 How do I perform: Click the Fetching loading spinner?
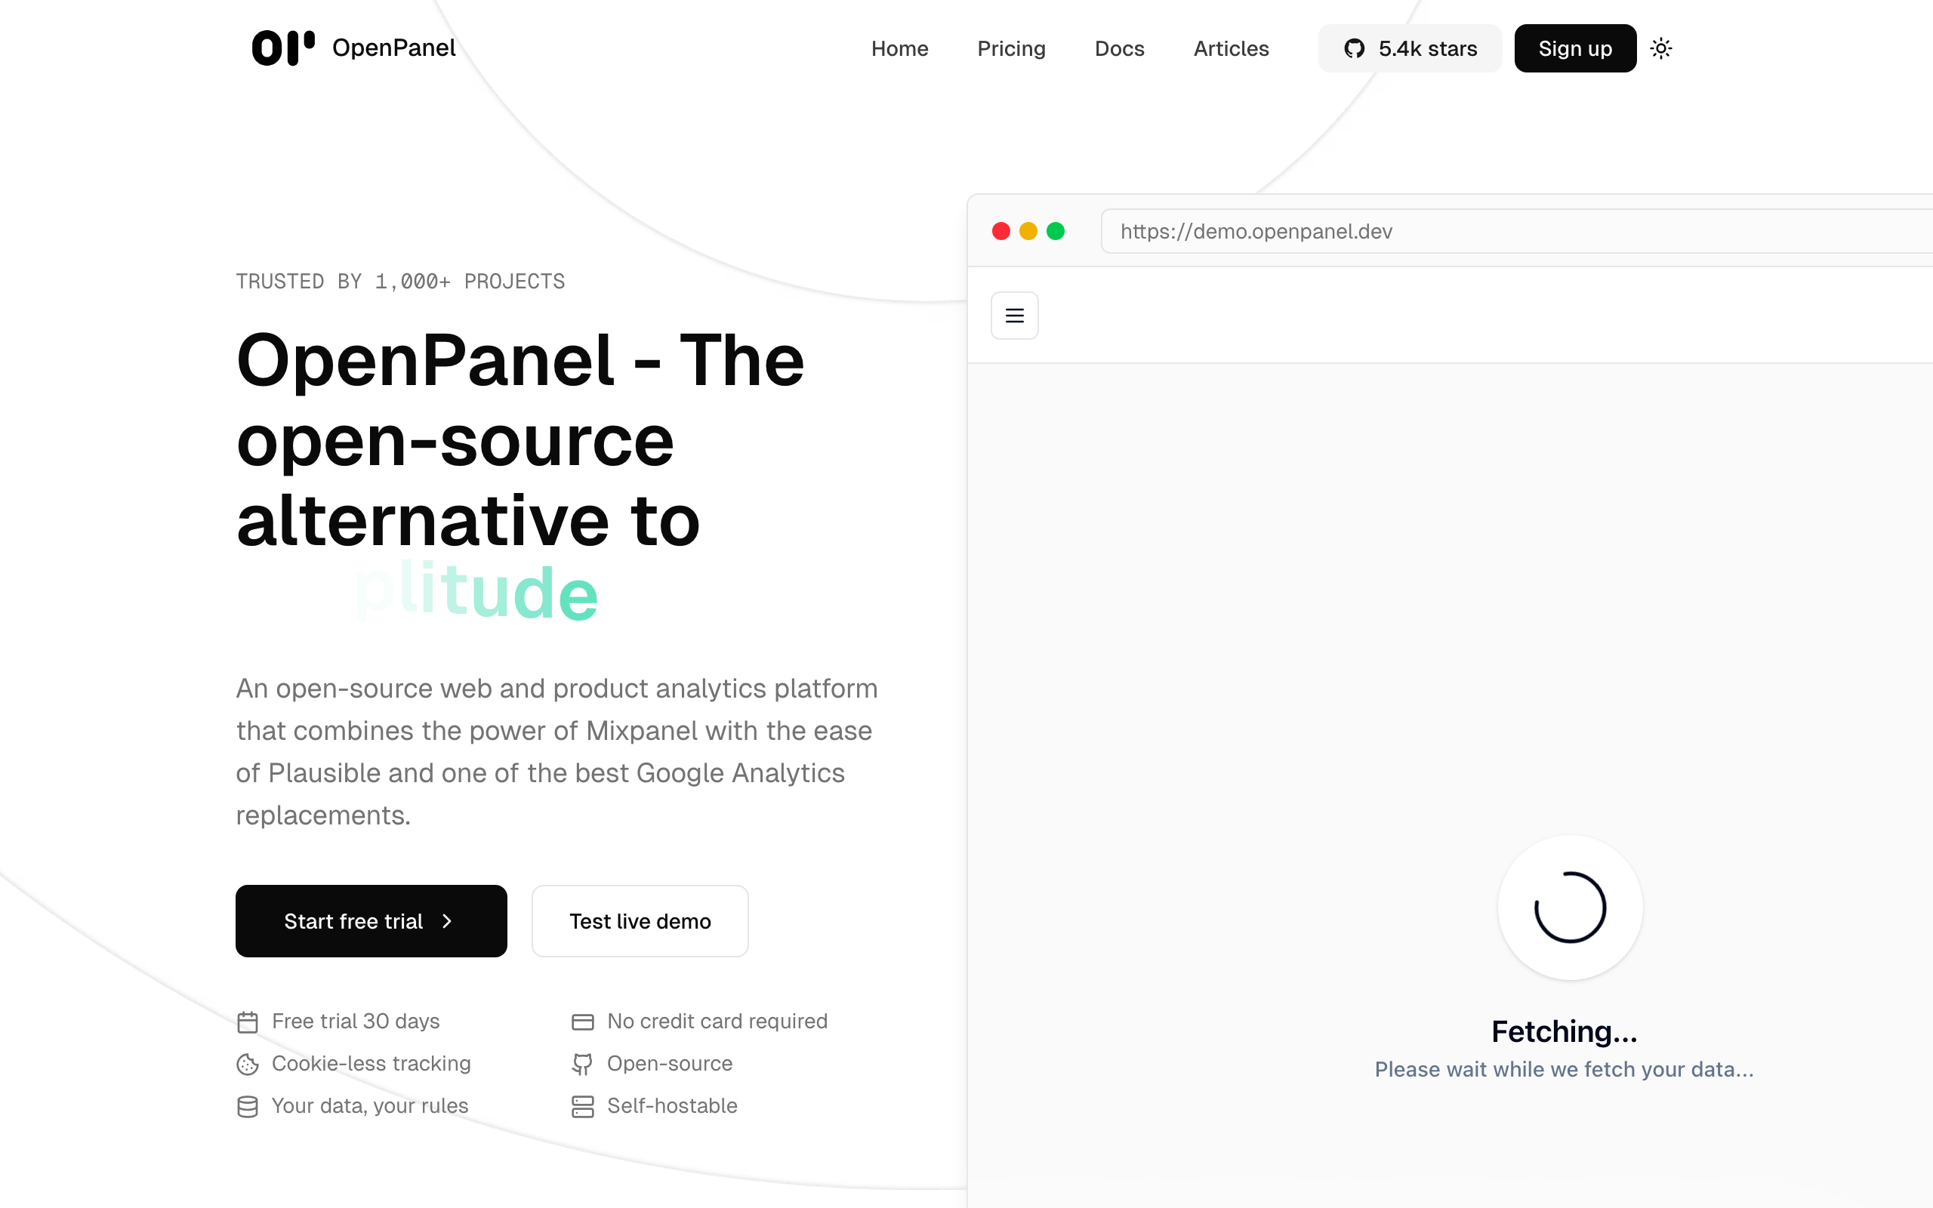coord(1570,908)
